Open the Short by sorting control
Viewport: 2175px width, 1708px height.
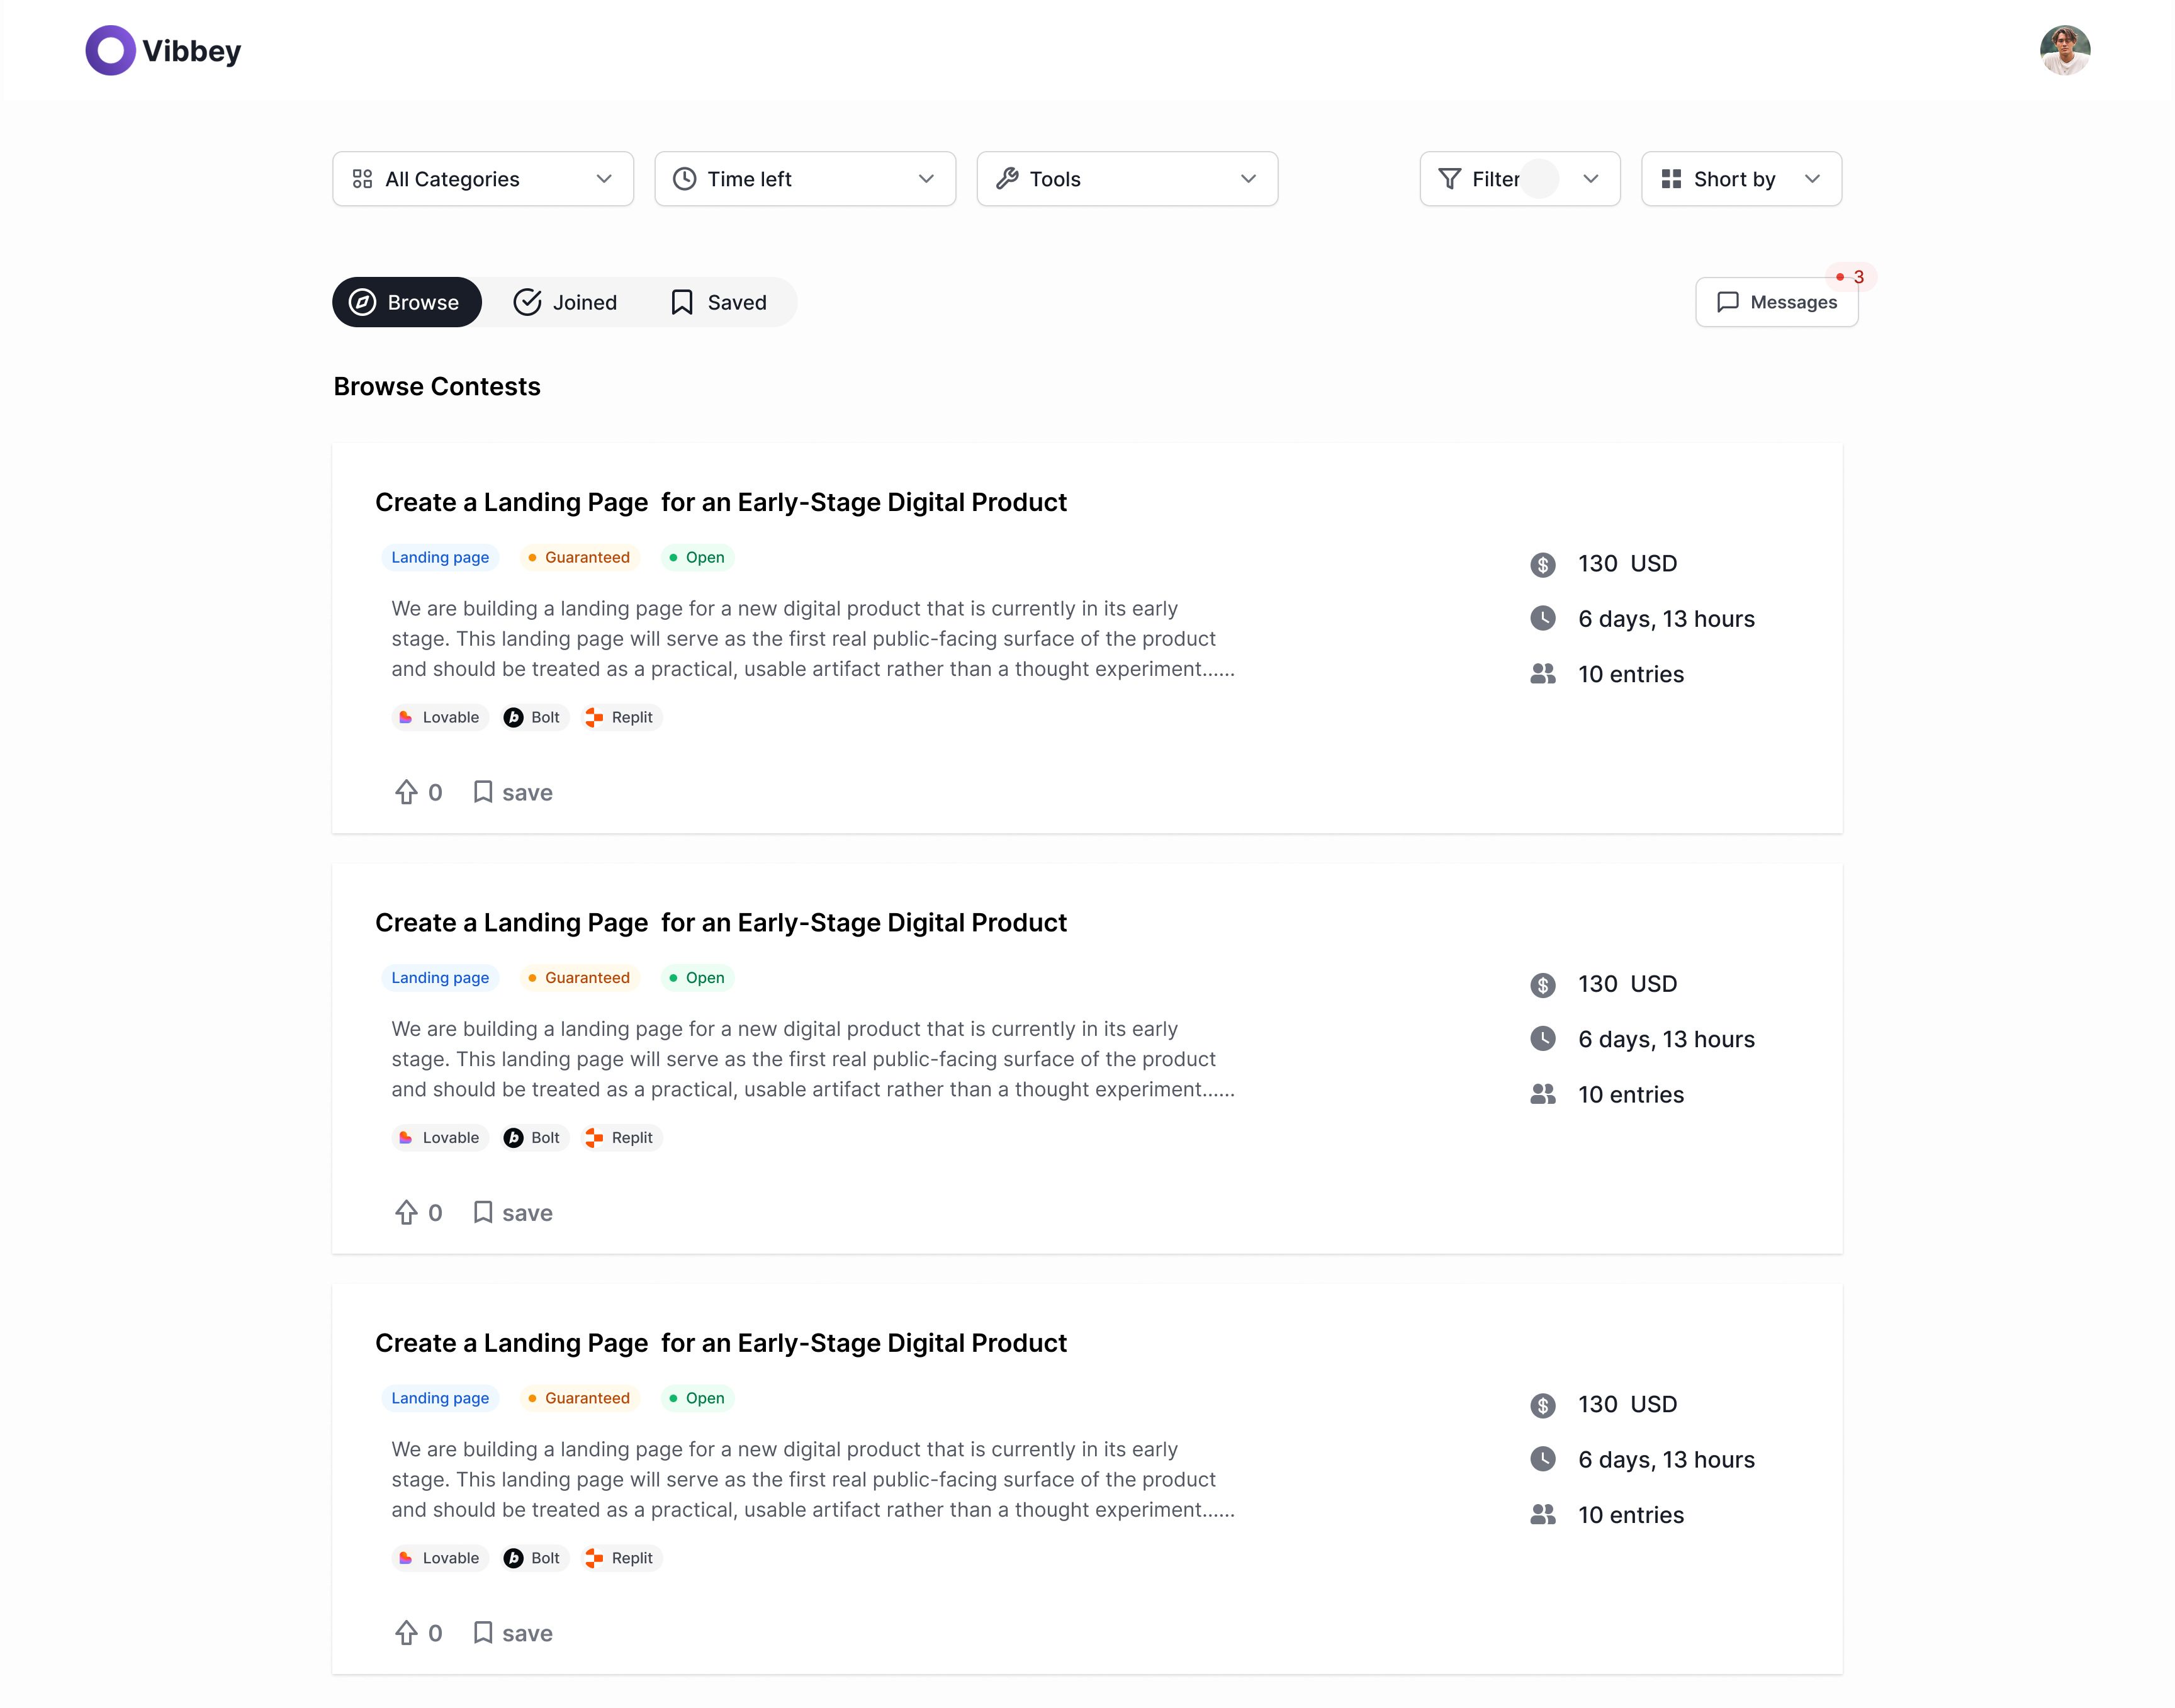(1740, 178)
